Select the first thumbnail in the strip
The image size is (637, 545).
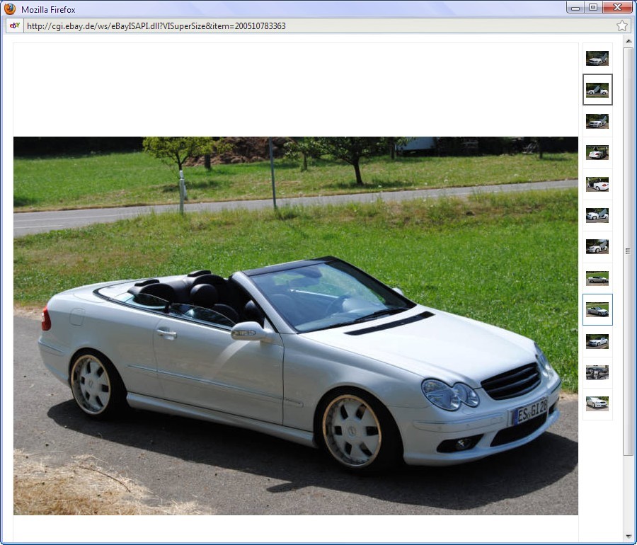597,58
